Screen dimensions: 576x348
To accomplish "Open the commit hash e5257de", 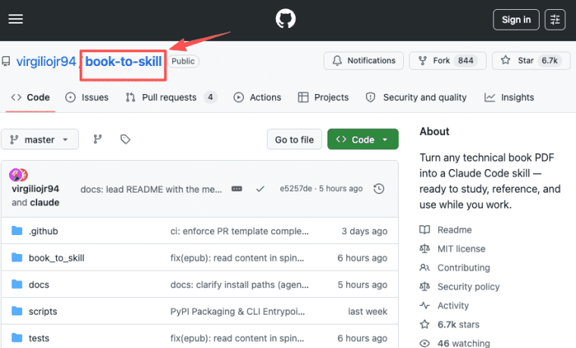I will pos(296,189).
